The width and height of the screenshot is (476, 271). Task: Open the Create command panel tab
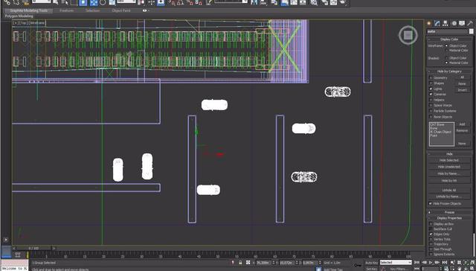(429, 23)
